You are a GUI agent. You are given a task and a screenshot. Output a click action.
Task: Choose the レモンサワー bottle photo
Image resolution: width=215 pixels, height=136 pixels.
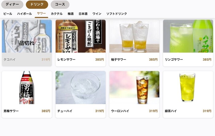[x=80, y=36]
